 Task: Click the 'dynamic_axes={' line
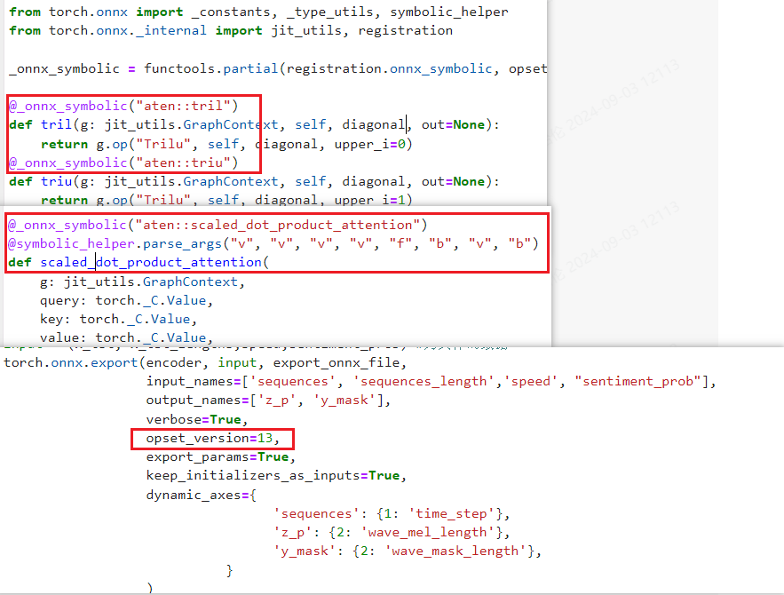click(202, 495)
